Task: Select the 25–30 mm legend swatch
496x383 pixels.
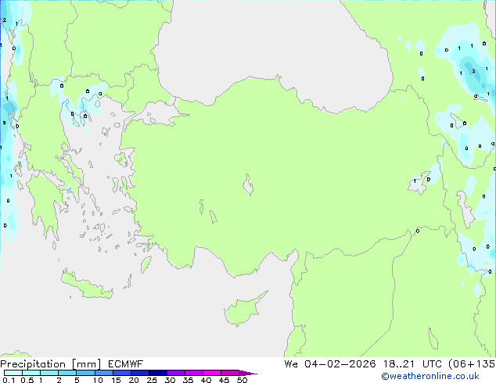Action: tap(158, 373)
